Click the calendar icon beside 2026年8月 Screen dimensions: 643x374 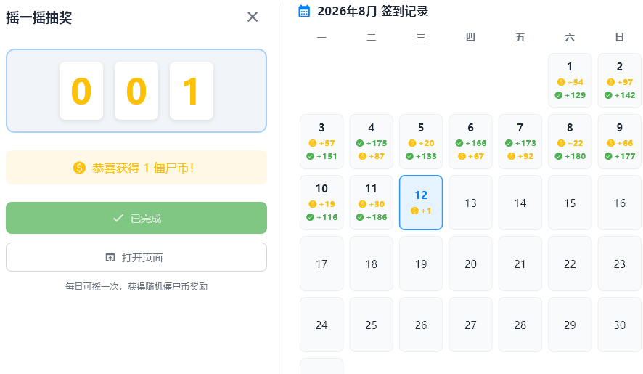(x=304, y=11)
